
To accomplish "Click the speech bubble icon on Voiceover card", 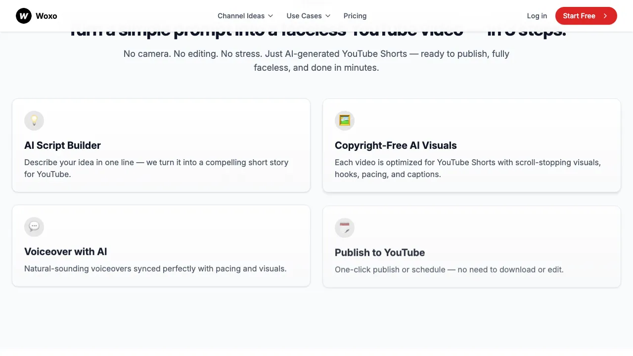I will pyautogui.click(x=34, y=226).
